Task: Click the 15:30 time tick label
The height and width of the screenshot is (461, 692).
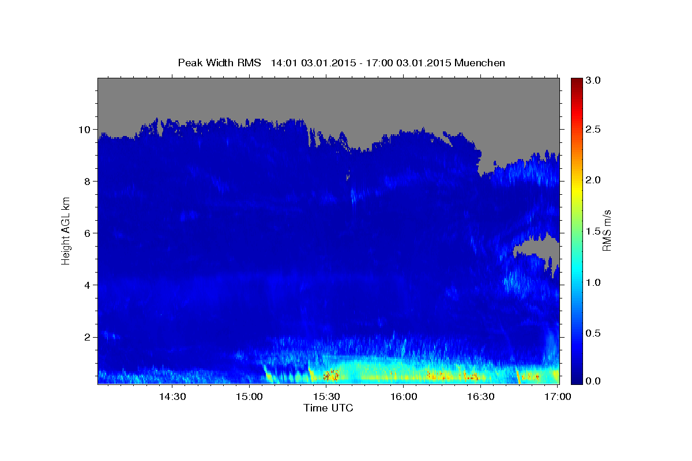Action: (326, 396)
